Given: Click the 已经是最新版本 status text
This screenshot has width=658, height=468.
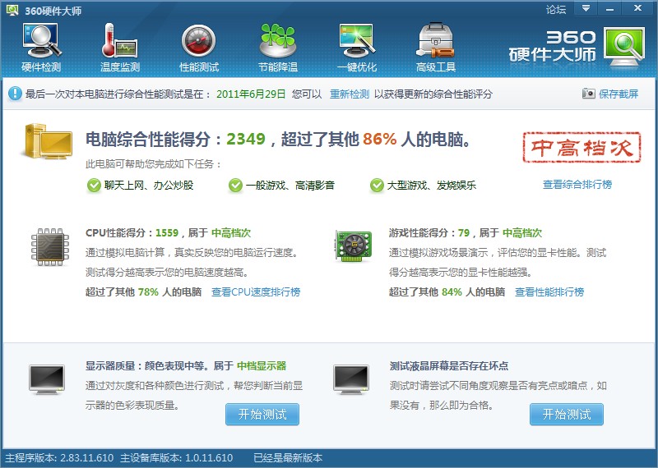Looking at the screenshot, I should pos(288,458).
